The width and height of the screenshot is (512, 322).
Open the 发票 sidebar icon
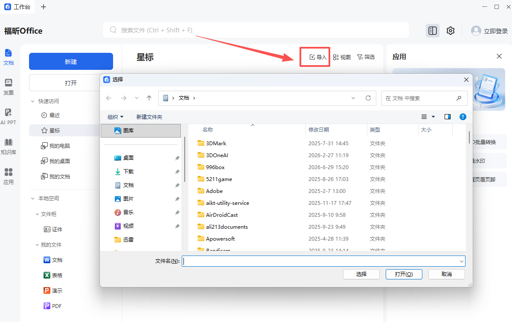coord(9,86)
